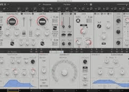Click the big central dial in the middle lower panel
Screen dimensions: 129x92
64,73
